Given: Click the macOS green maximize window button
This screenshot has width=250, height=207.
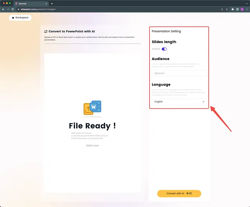Looking at the screenshot, I should tap(10, 3).
